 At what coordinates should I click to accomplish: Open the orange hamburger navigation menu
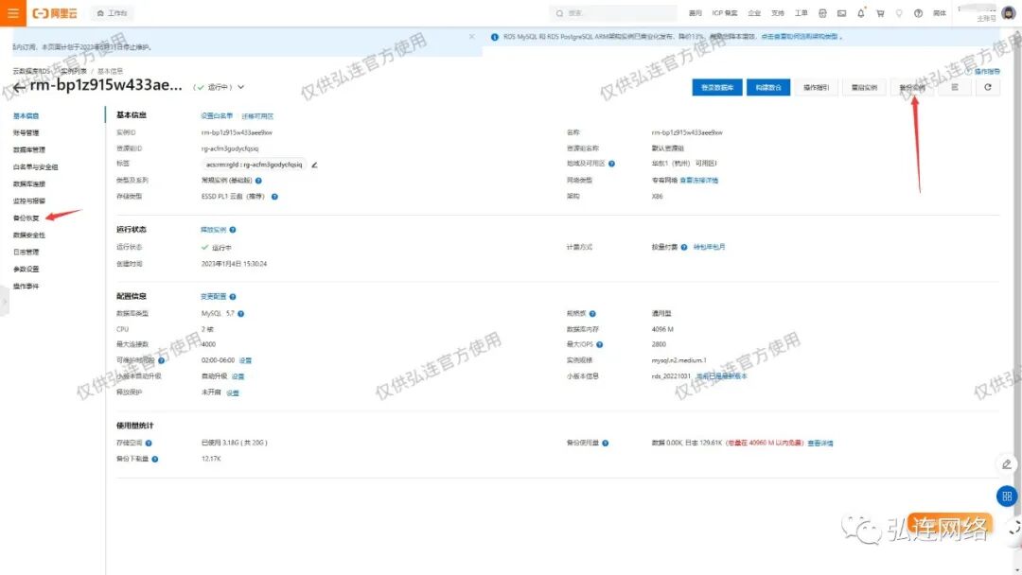coord(13,13)
